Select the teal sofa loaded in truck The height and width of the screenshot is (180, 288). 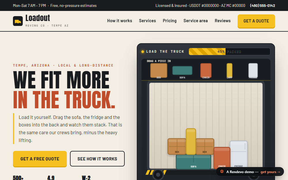click(x=194, y=162)
